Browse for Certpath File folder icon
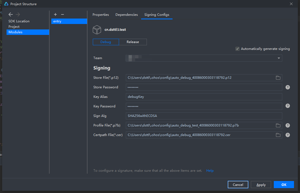The width and height of the screenshot is (300, 193). [x=278, y=135]
